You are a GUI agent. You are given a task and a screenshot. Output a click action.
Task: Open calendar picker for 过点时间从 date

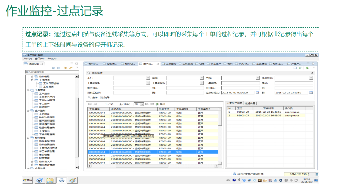[x=257, y=93]
